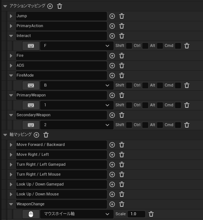Check Ctrl modifier for FireMode's B key
Screen dimensions: 203x220
(x=145, y=85)
